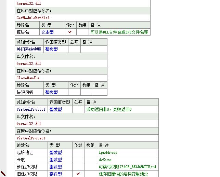Toggle the 数组 cell for 长度
The height and width of the screenshot is (177, 220).
pyautogui.click(x=91, y=160)
